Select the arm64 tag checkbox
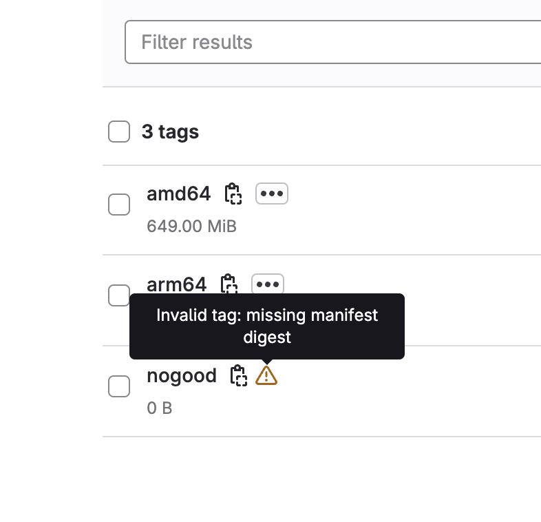This screenshot has height=522, width=541. tap(119, 295)
